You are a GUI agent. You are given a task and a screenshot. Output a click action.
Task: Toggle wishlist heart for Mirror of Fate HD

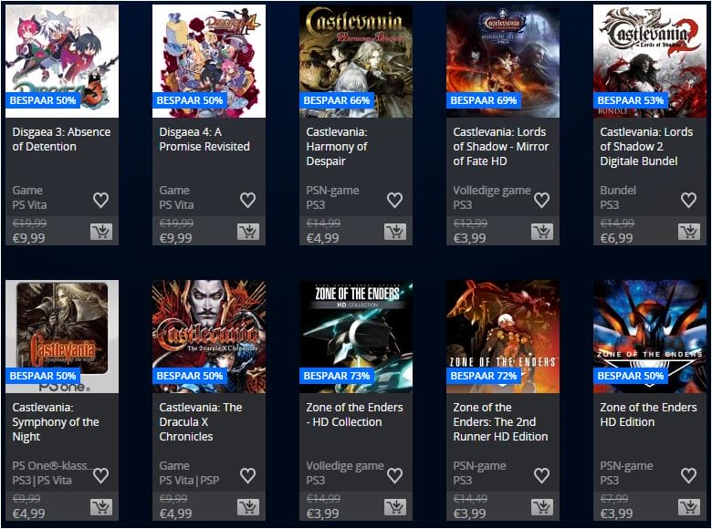pyautogui.click(x=541, y=200)
